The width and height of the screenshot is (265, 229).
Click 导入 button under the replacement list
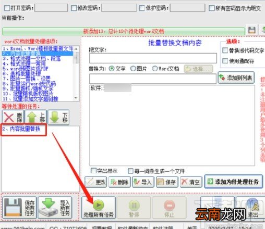click(x=143, y=182)
